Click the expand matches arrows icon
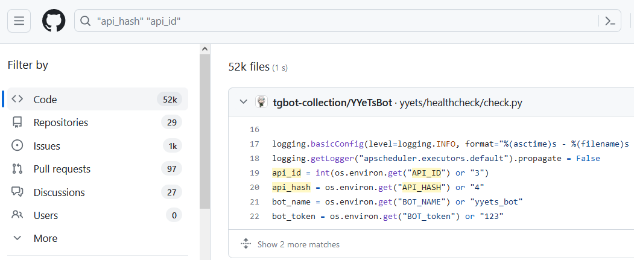 click(x=246, y=244)
